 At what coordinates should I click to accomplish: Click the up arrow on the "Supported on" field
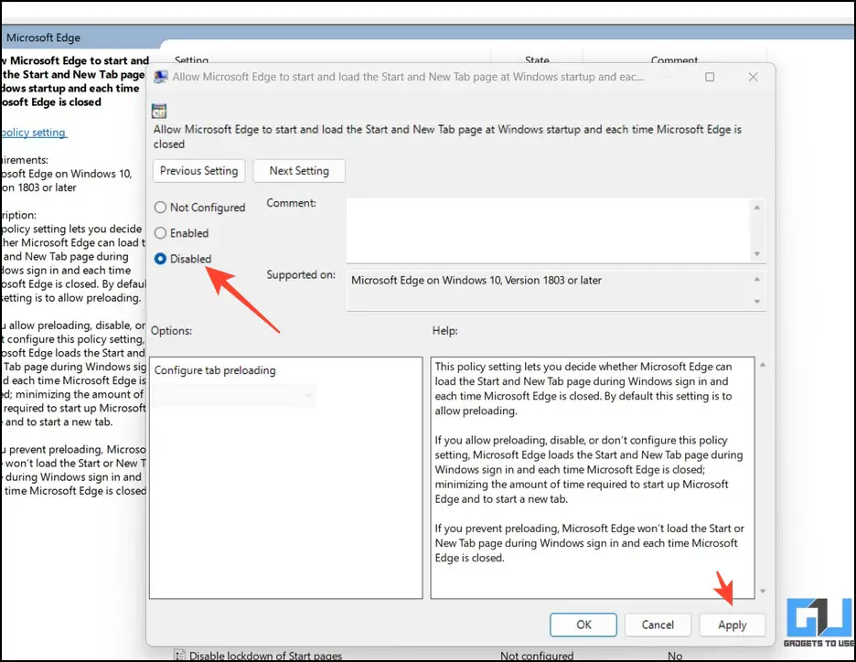pyautogui.click(x=759, y=279)
